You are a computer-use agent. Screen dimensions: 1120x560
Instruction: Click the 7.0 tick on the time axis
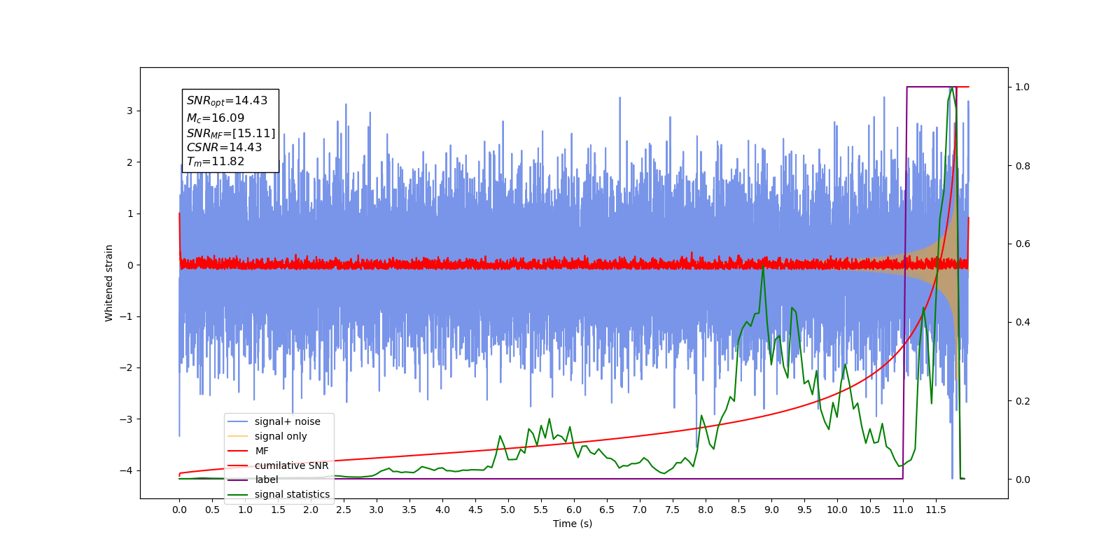pos(640,510)
